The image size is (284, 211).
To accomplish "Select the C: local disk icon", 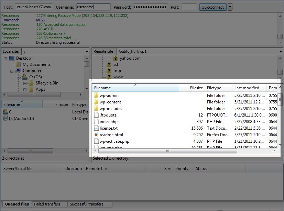I will click(5, 112).
